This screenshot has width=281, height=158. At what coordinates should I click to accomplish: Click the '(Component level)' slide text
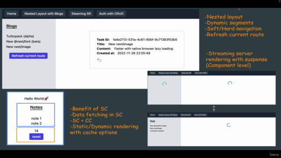[228, 65]
